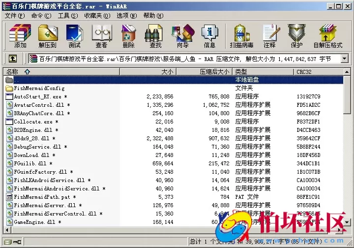Click size value 2,322,488
The image size is (354, 248).
click(160, 138)
